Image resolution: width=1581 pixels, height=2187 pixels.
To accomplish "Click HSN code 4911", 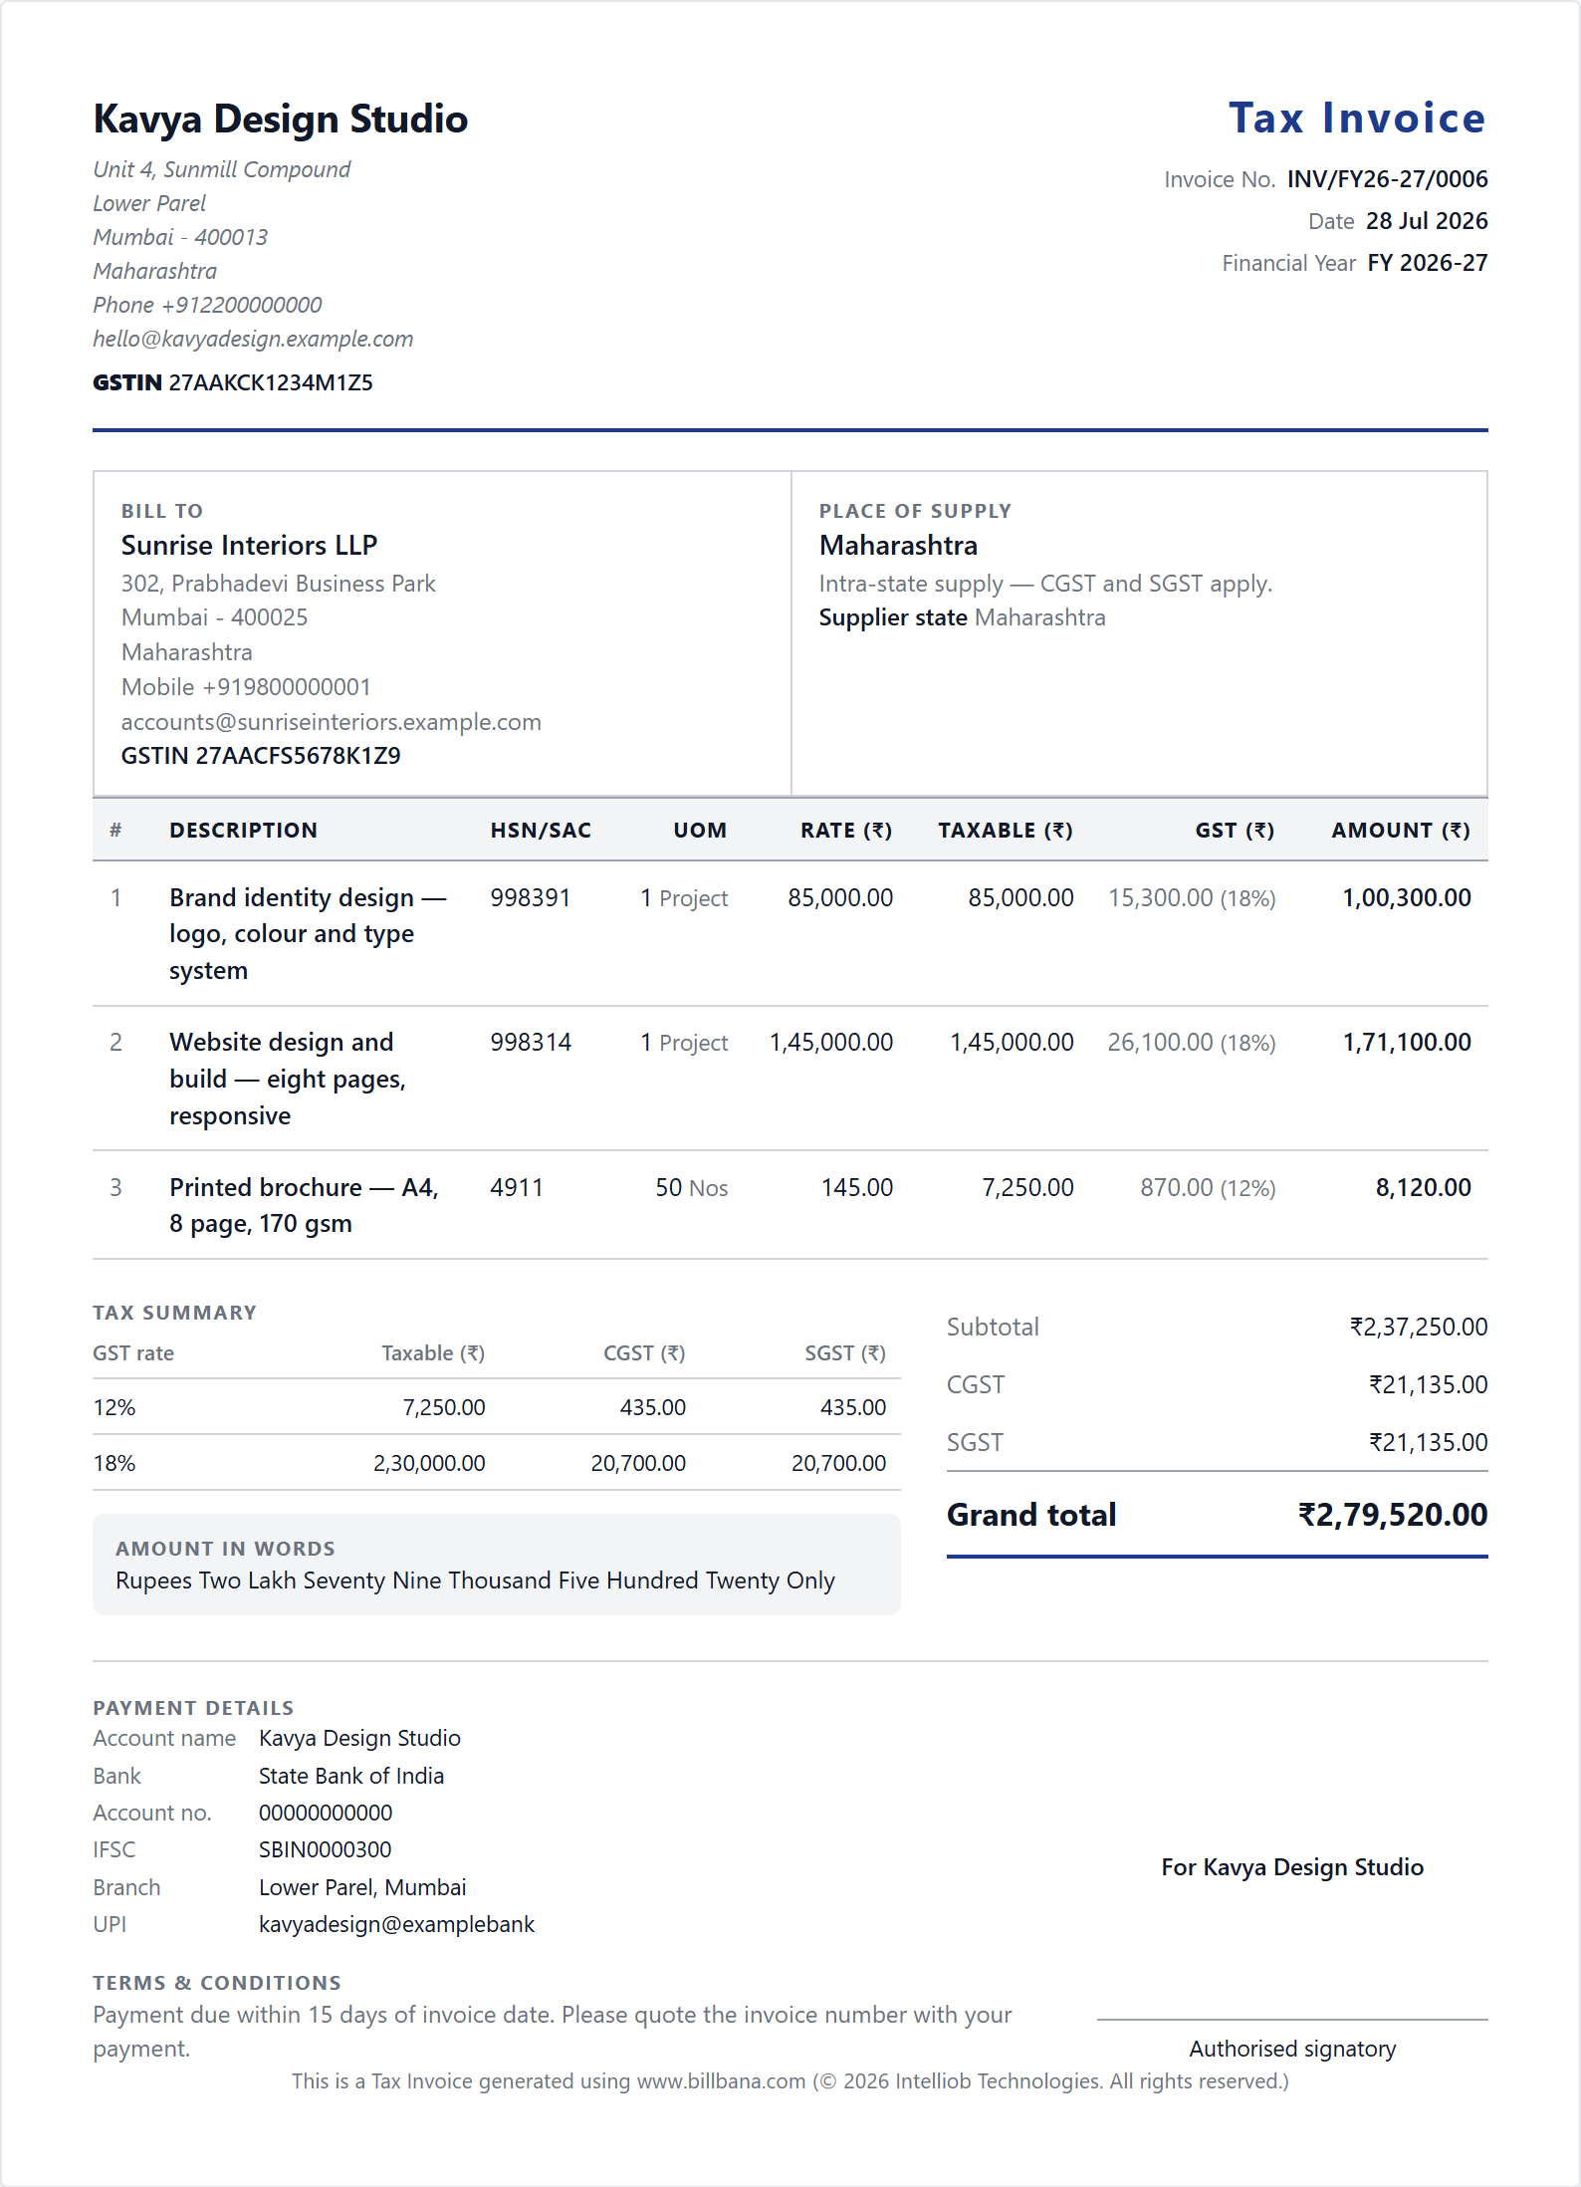I will coord(516,1188).
